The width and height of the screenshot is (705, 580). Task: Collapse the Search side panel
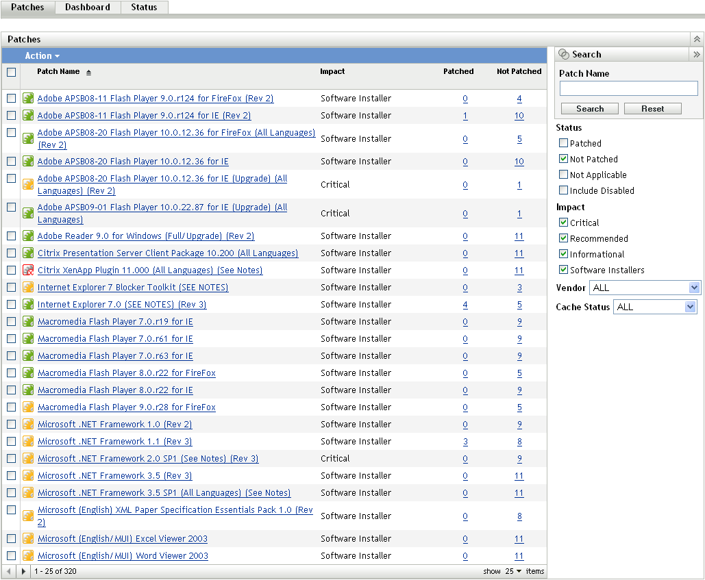[697, 54]
